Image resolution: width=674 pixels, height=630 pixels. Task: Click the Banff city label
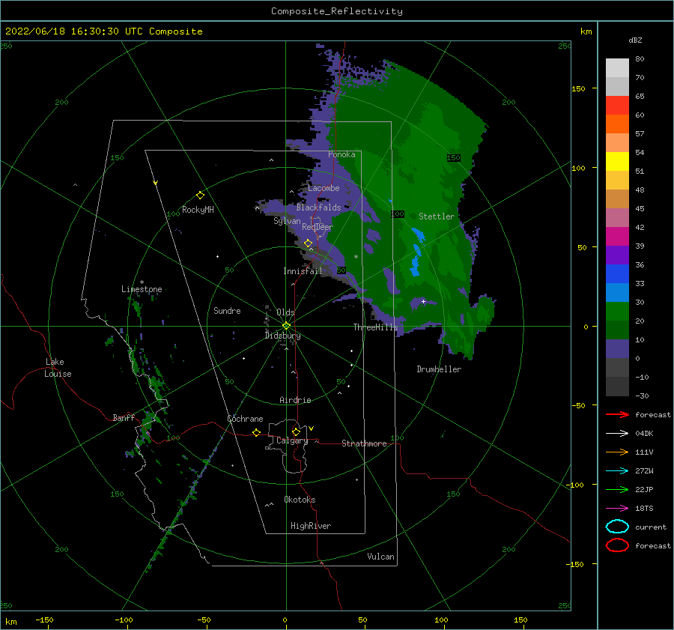pyautogui.click(x=124, y=417)
